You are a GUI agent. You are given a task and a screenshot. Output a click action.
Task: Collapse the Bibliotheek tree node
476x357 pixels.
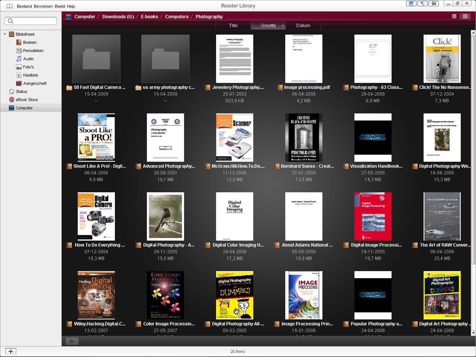(5, 34)
